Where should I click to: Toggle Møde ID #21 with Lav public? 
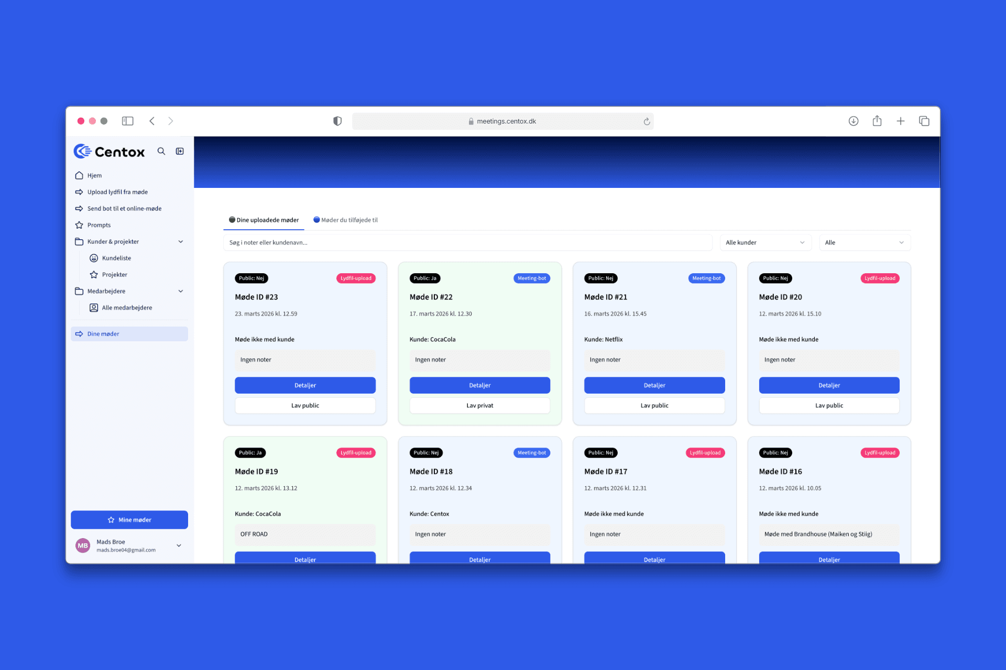[654, 406]
